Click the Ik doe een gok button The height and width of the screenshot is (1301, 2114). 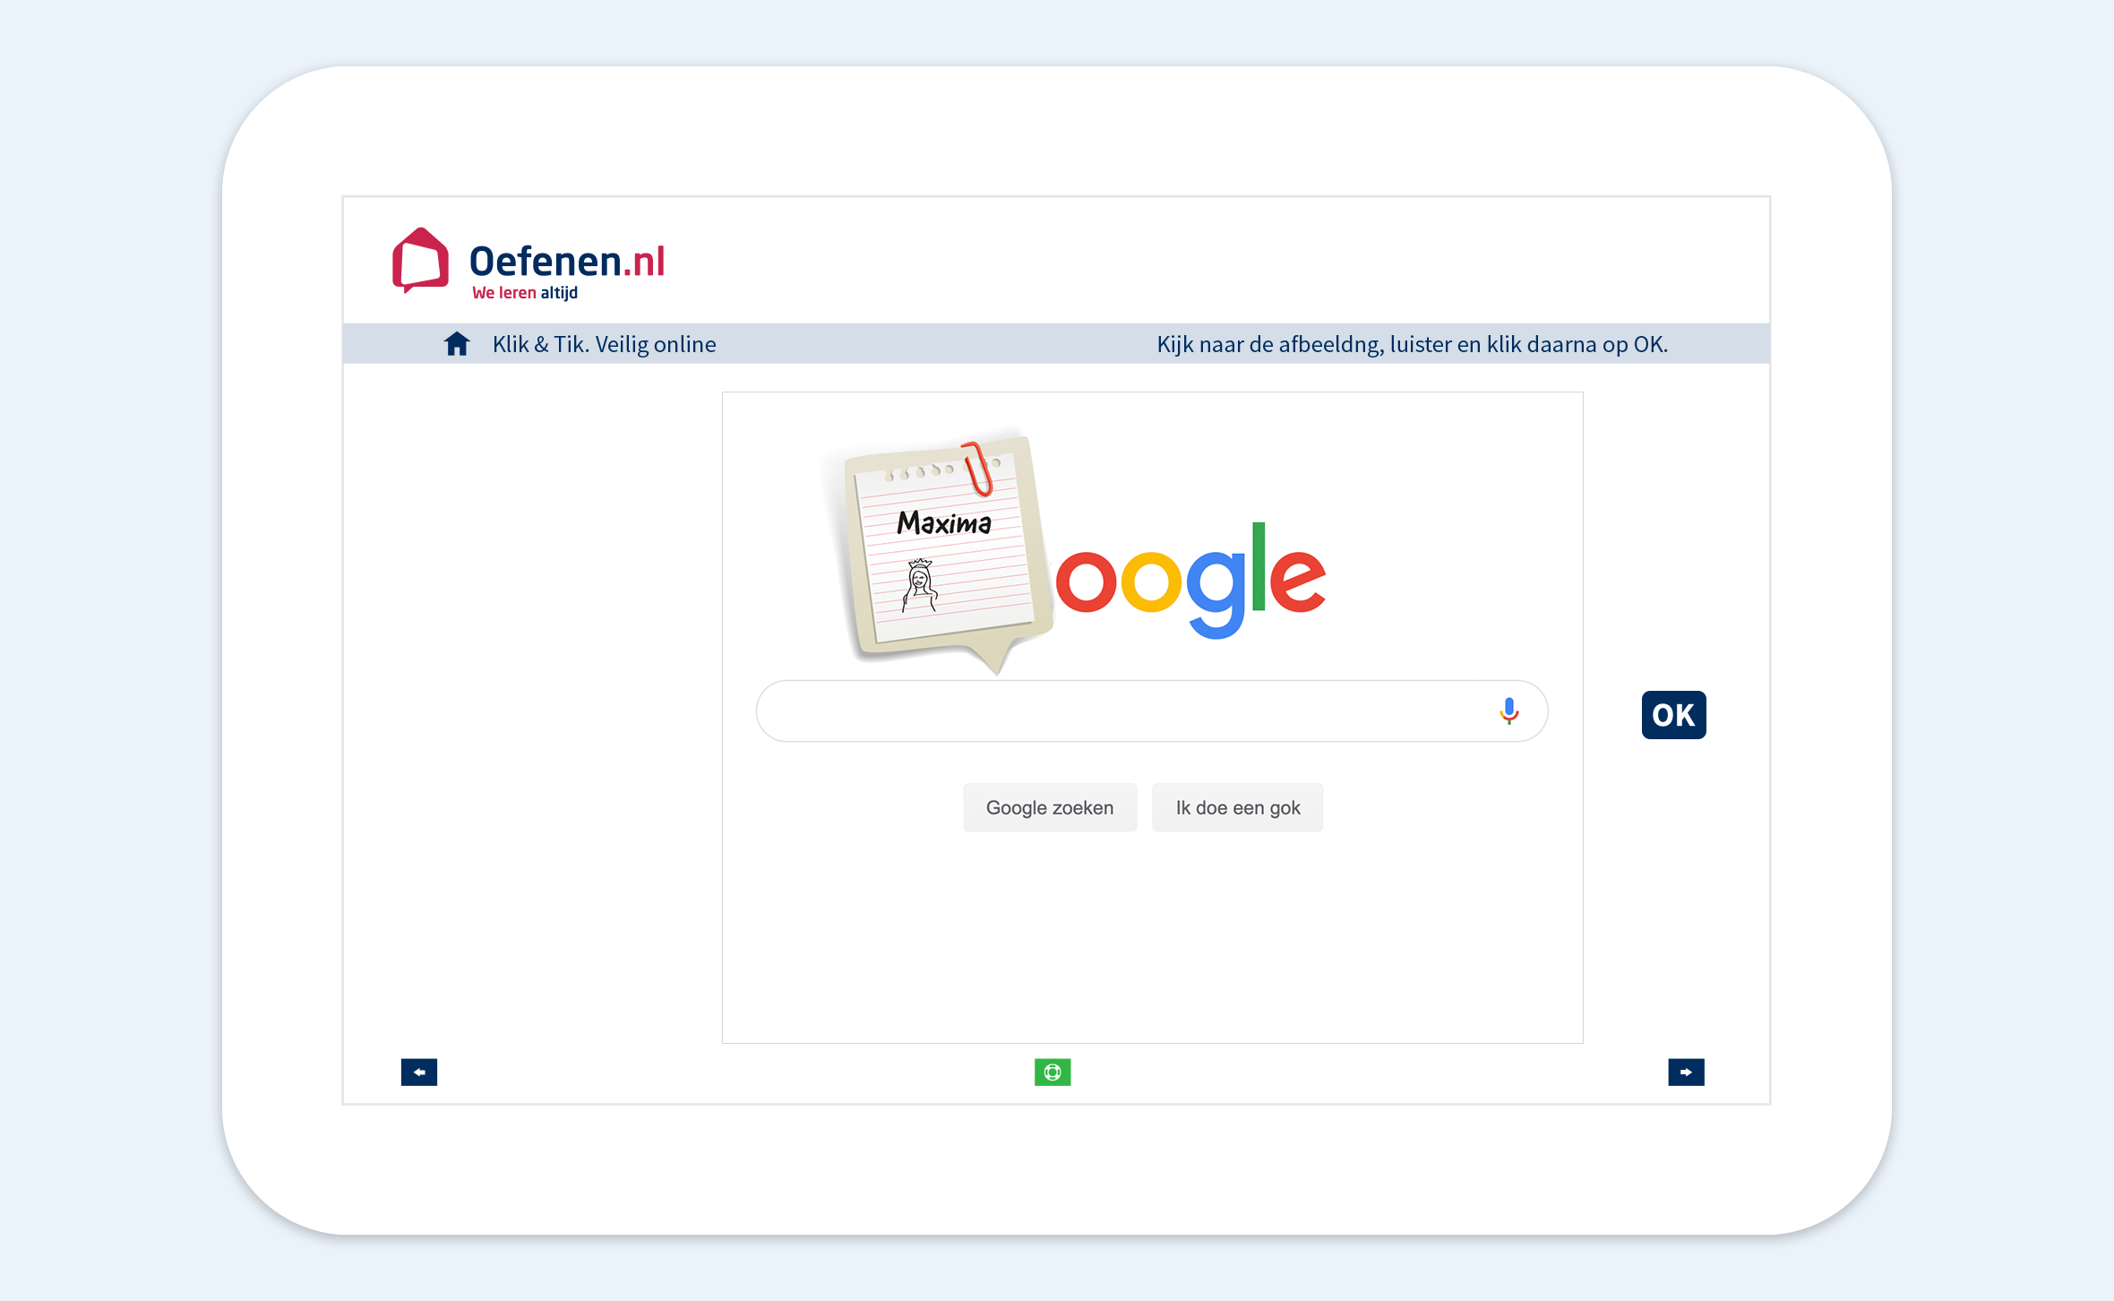(1238, 808)
